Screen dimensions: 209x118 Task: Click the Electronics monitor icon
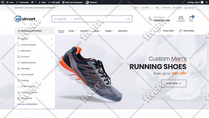click(x=18, y=51)
